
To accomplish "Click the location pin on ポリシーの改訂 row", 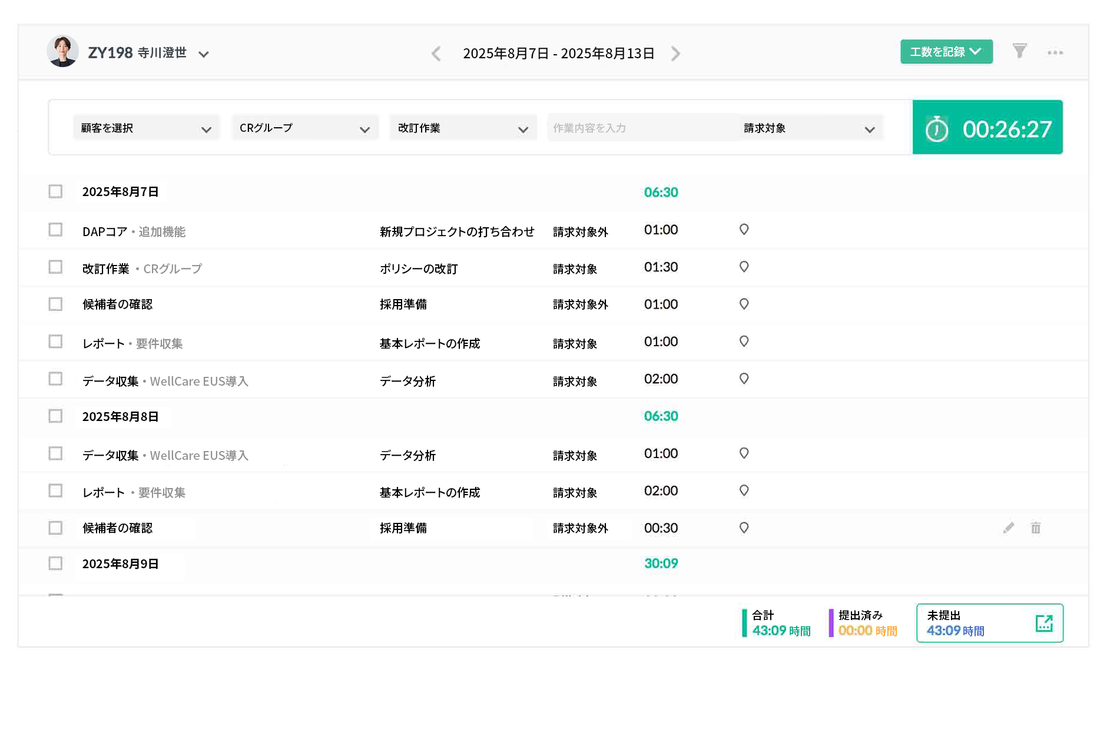I will (x=743, y=267).
